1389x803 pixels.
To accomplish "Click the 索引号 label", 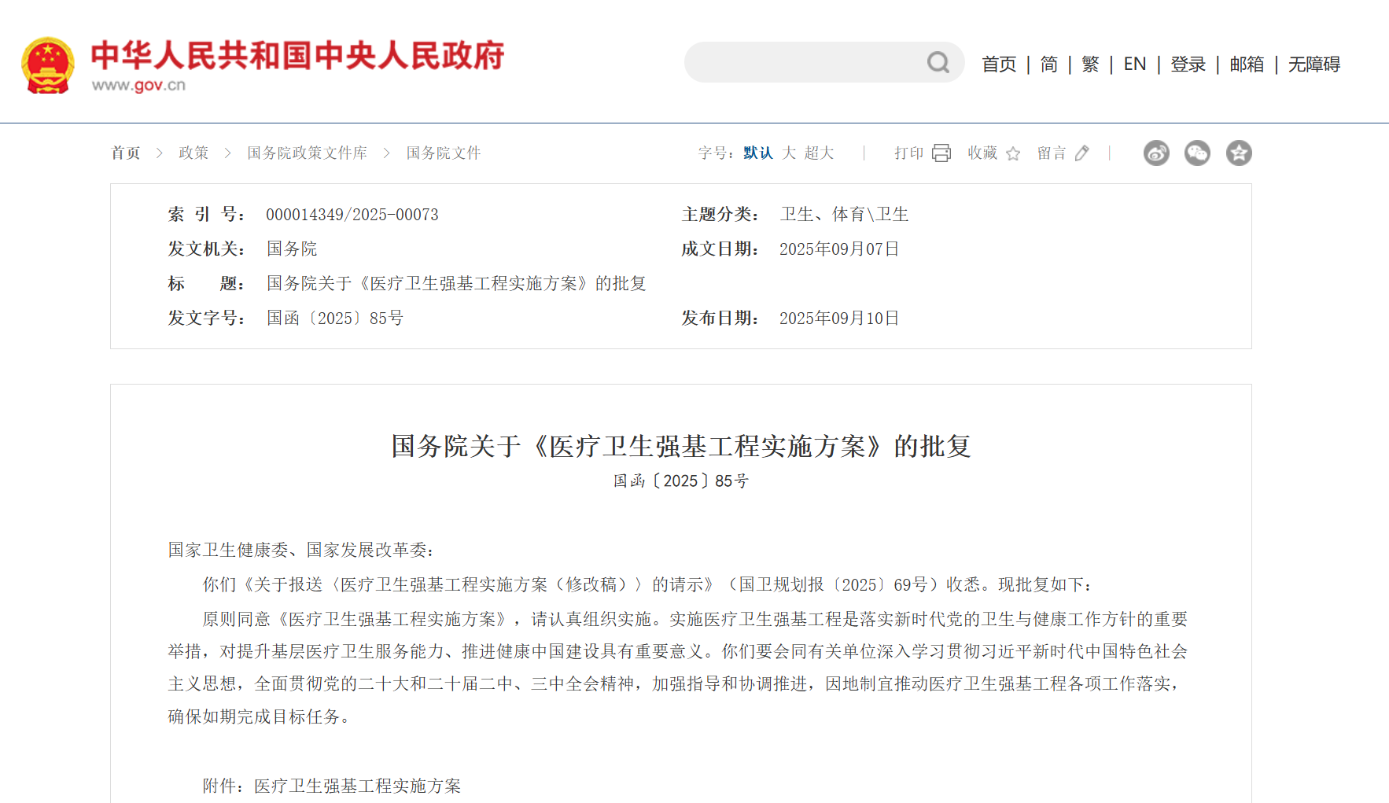I will (x=207, y=214).
